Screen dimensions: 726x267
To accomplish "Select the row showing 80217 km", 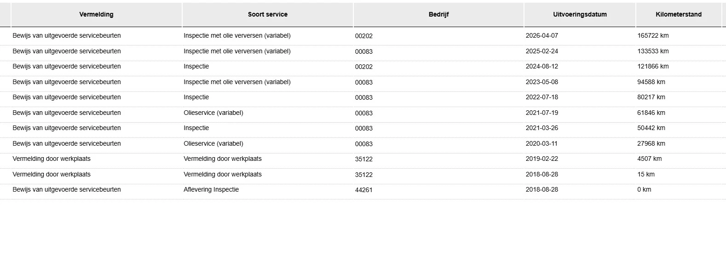I will [x=363, y=97].
